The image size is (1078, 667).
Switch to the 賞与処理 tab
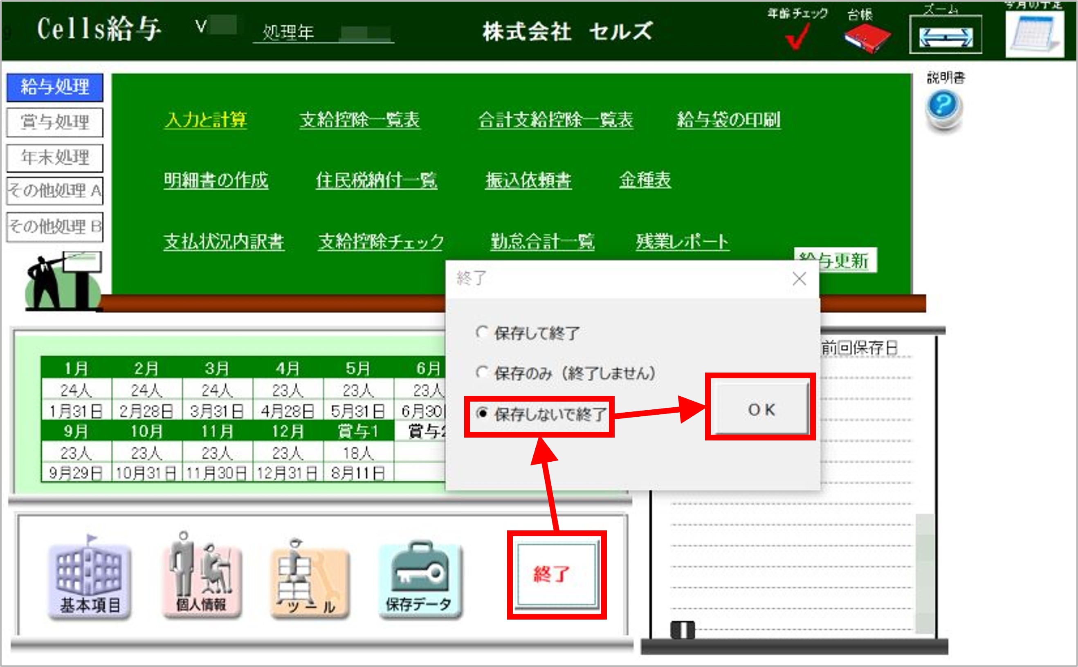(x=55, y=122)
